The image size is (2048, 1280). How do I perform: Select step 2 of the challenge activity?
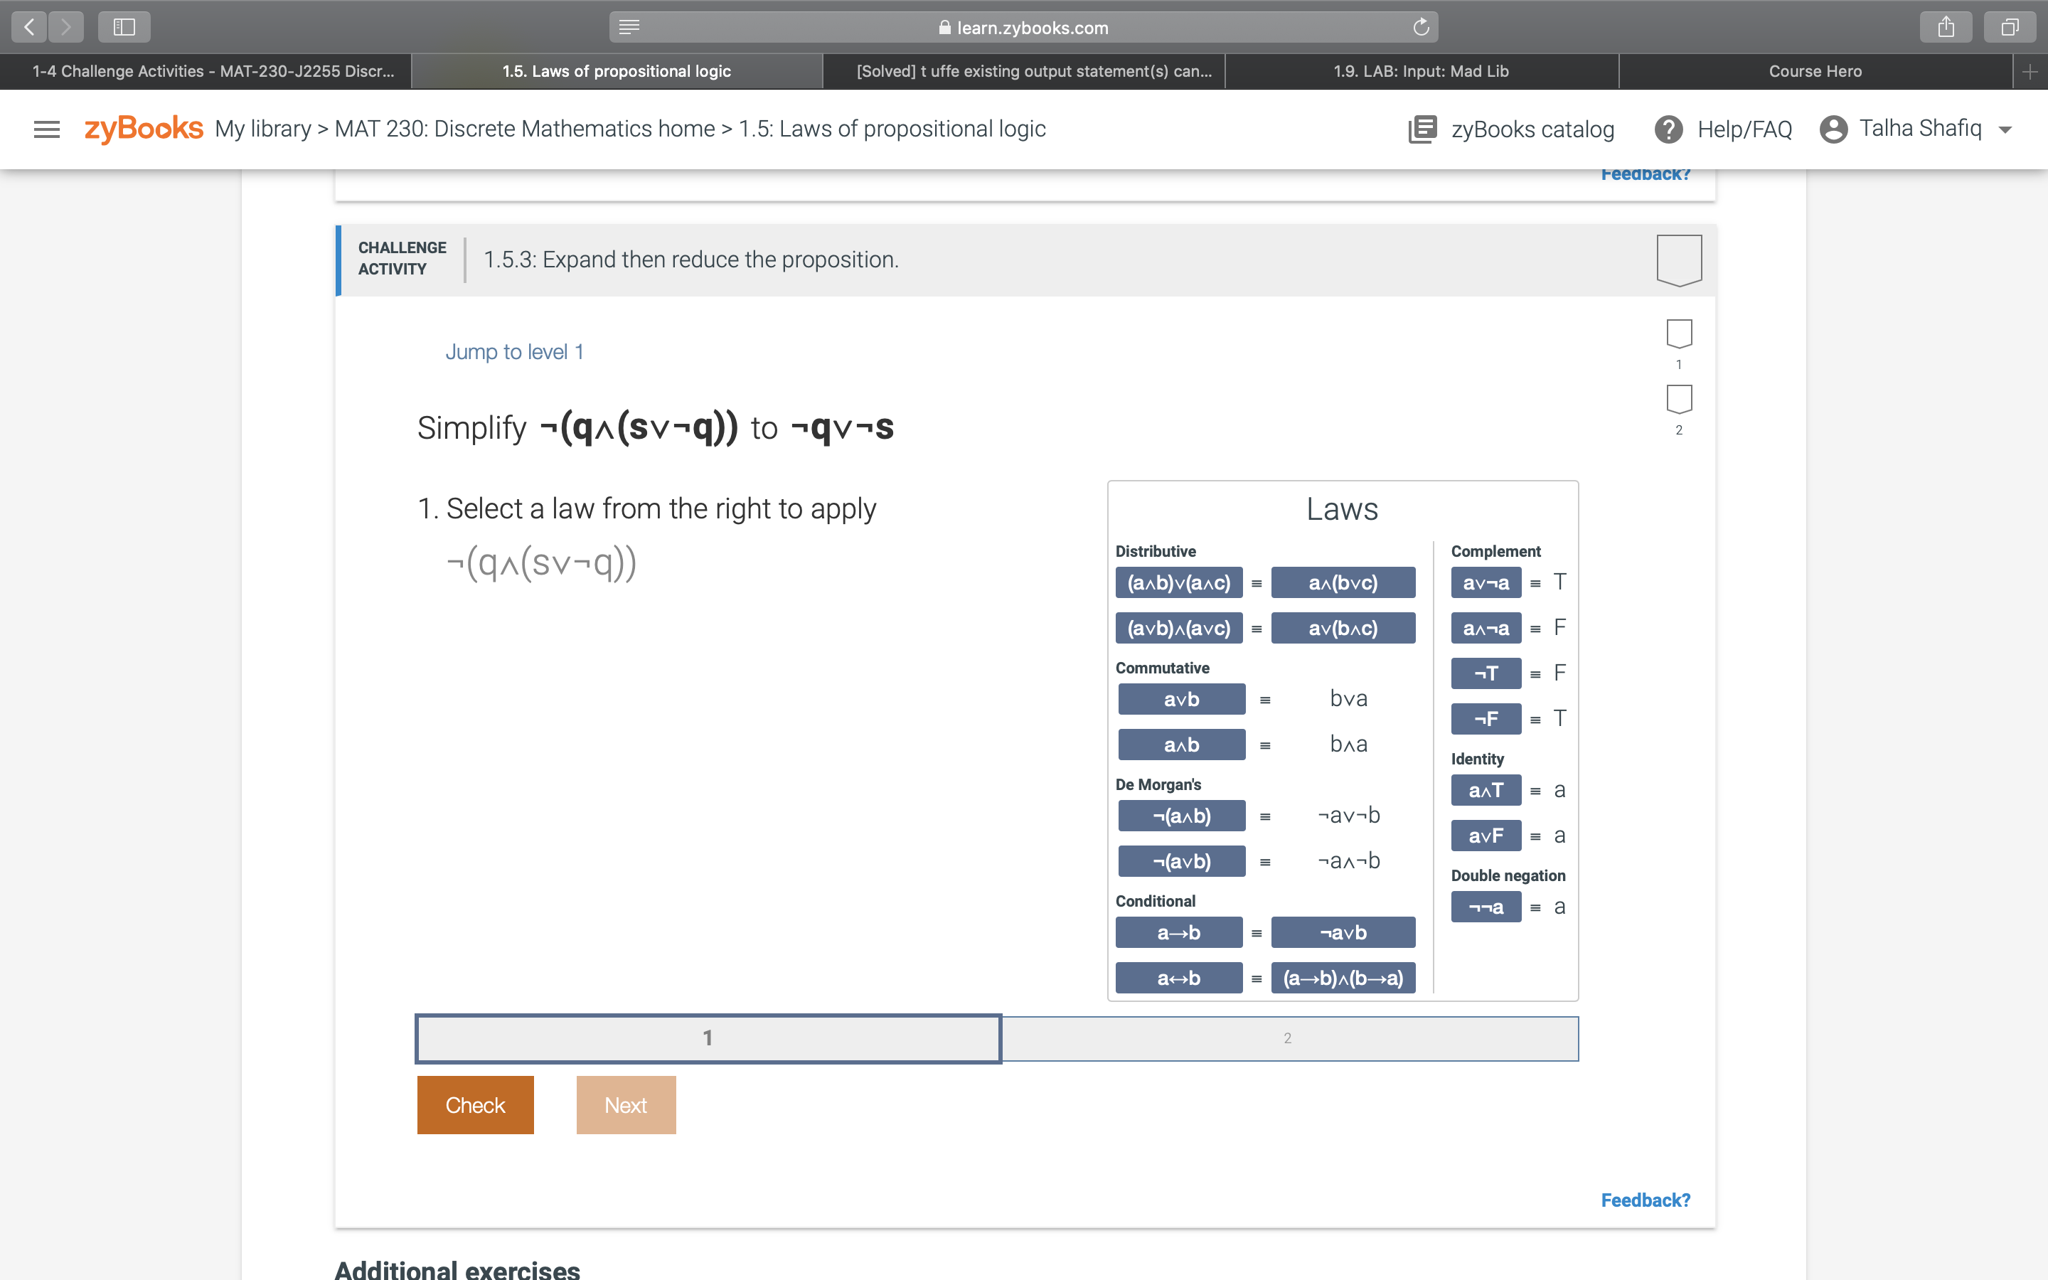[x=1286, y=1037]
